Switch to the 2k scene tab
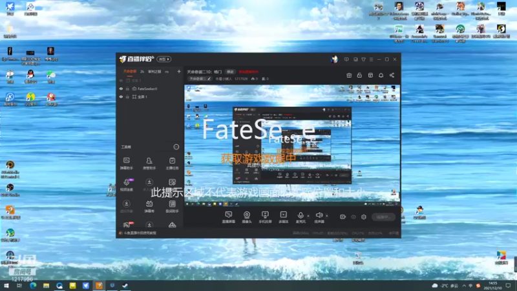The height and width of the screenshot is (291, 517). coord(142,71)
